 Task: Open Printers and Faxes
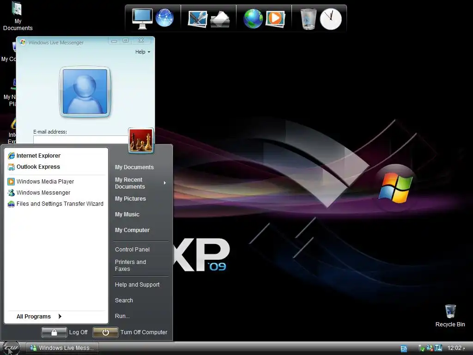[x=130, y=265]
